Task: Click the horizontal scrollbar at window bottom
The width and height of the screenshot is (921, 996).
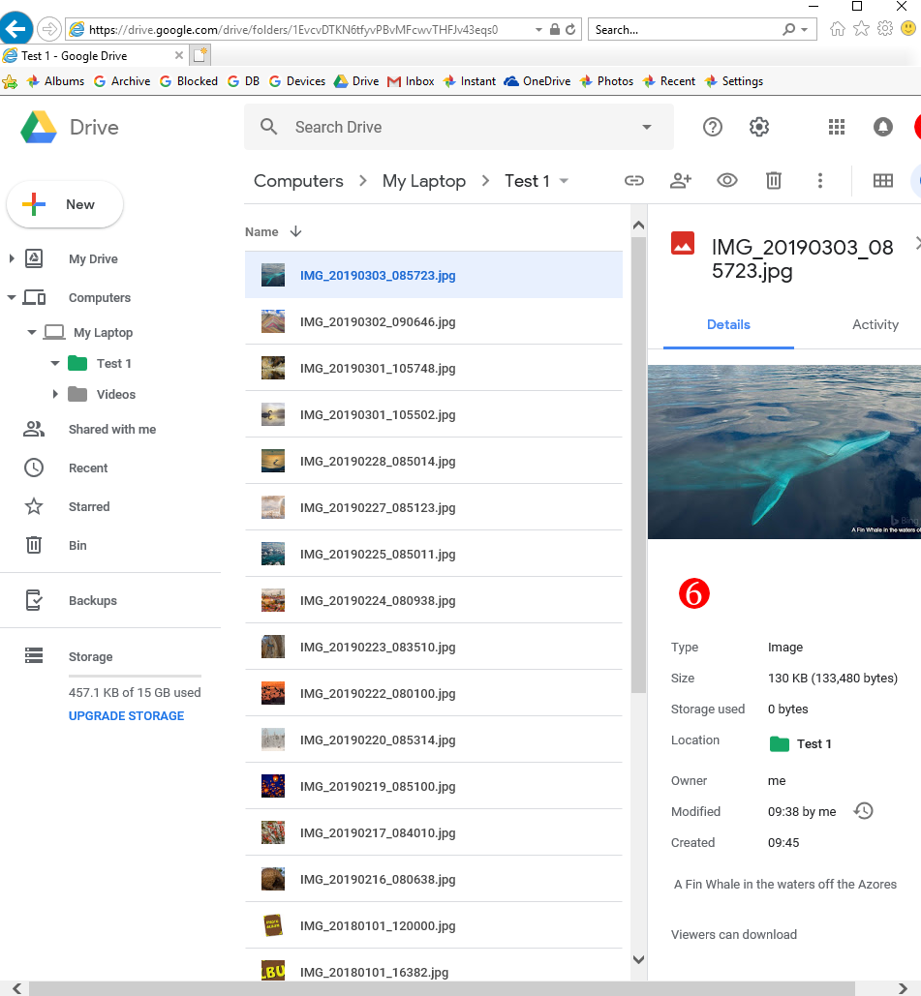Action: 442,988
